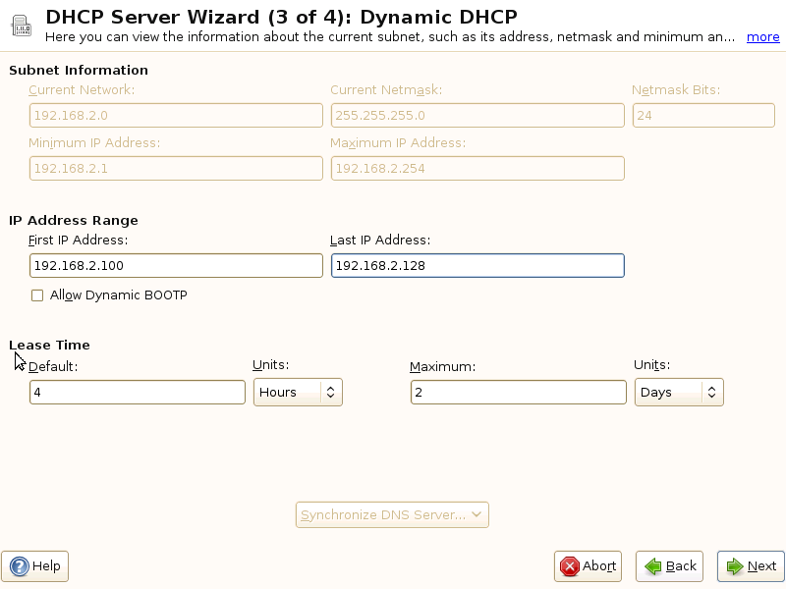Open the default lease Units dropdown showing Hours

coord(298,393)
